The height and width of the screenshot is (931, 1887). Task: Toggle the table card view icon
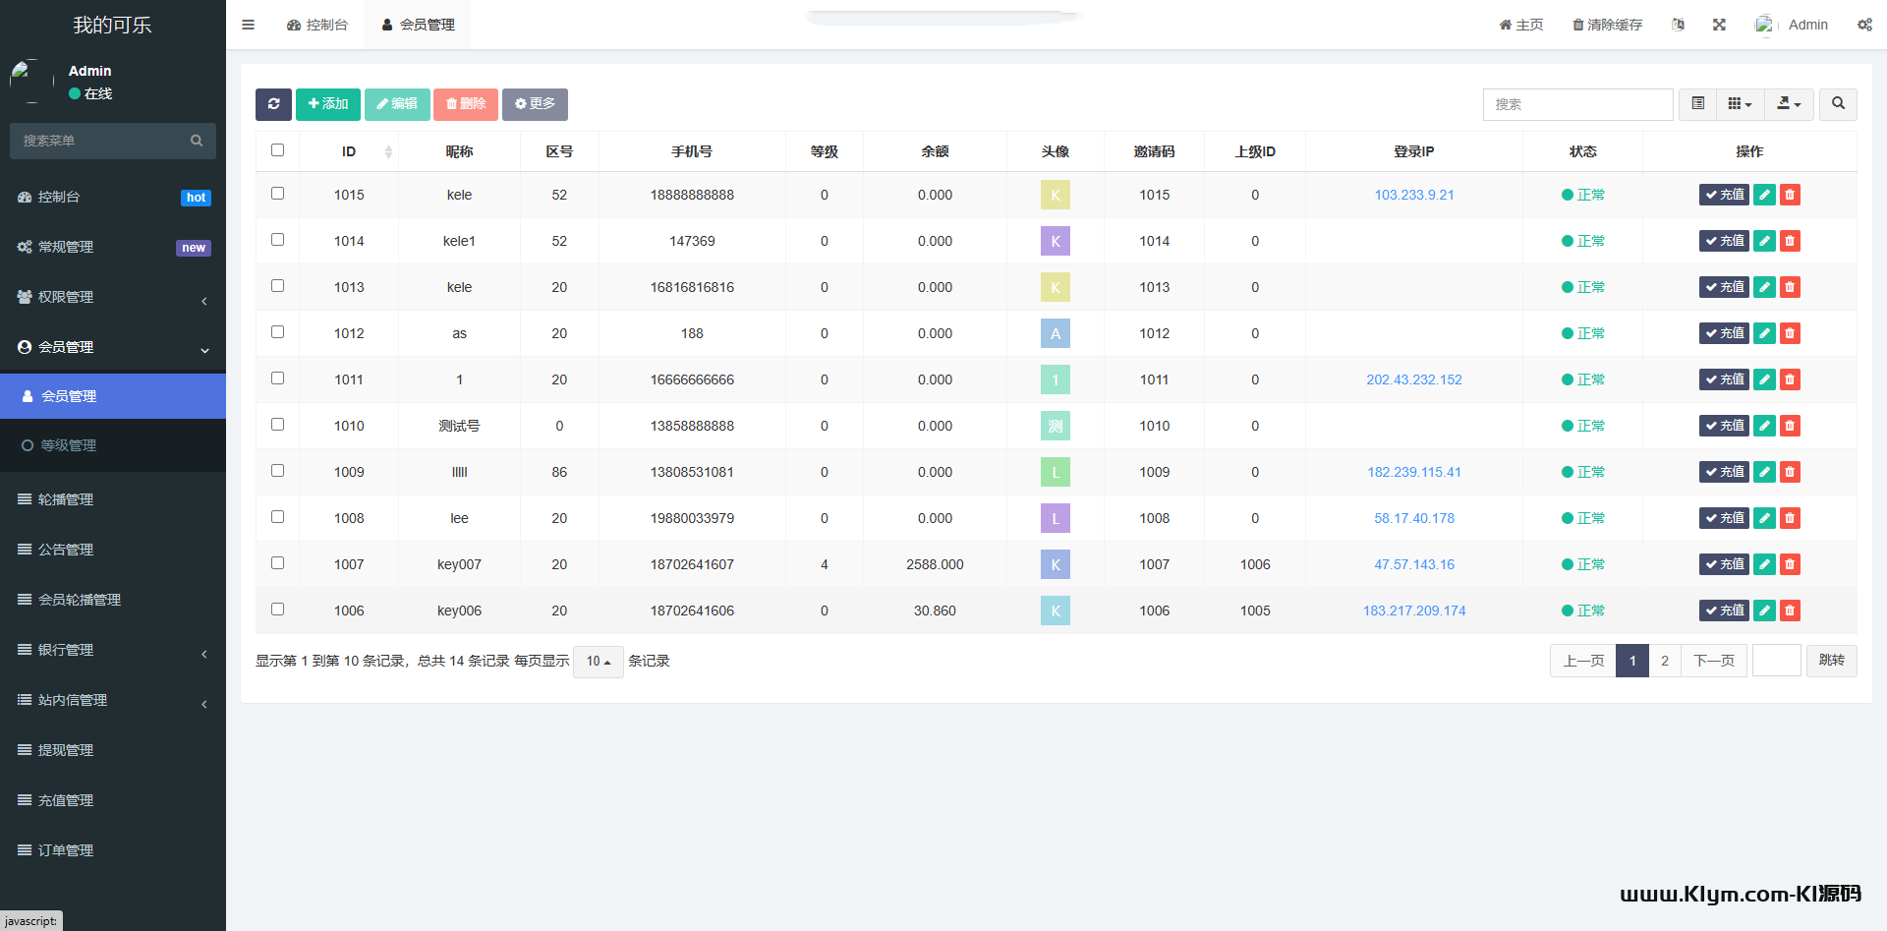[x=1697, y=104]
